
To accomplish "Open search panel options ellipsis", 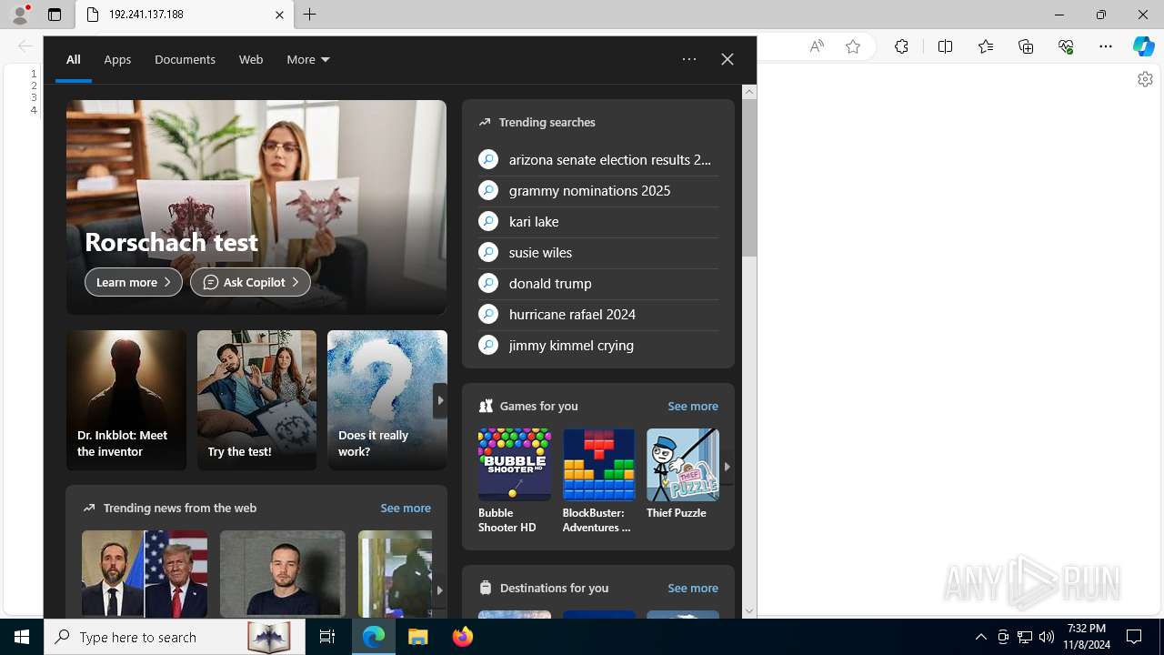I will coord(689,59).
